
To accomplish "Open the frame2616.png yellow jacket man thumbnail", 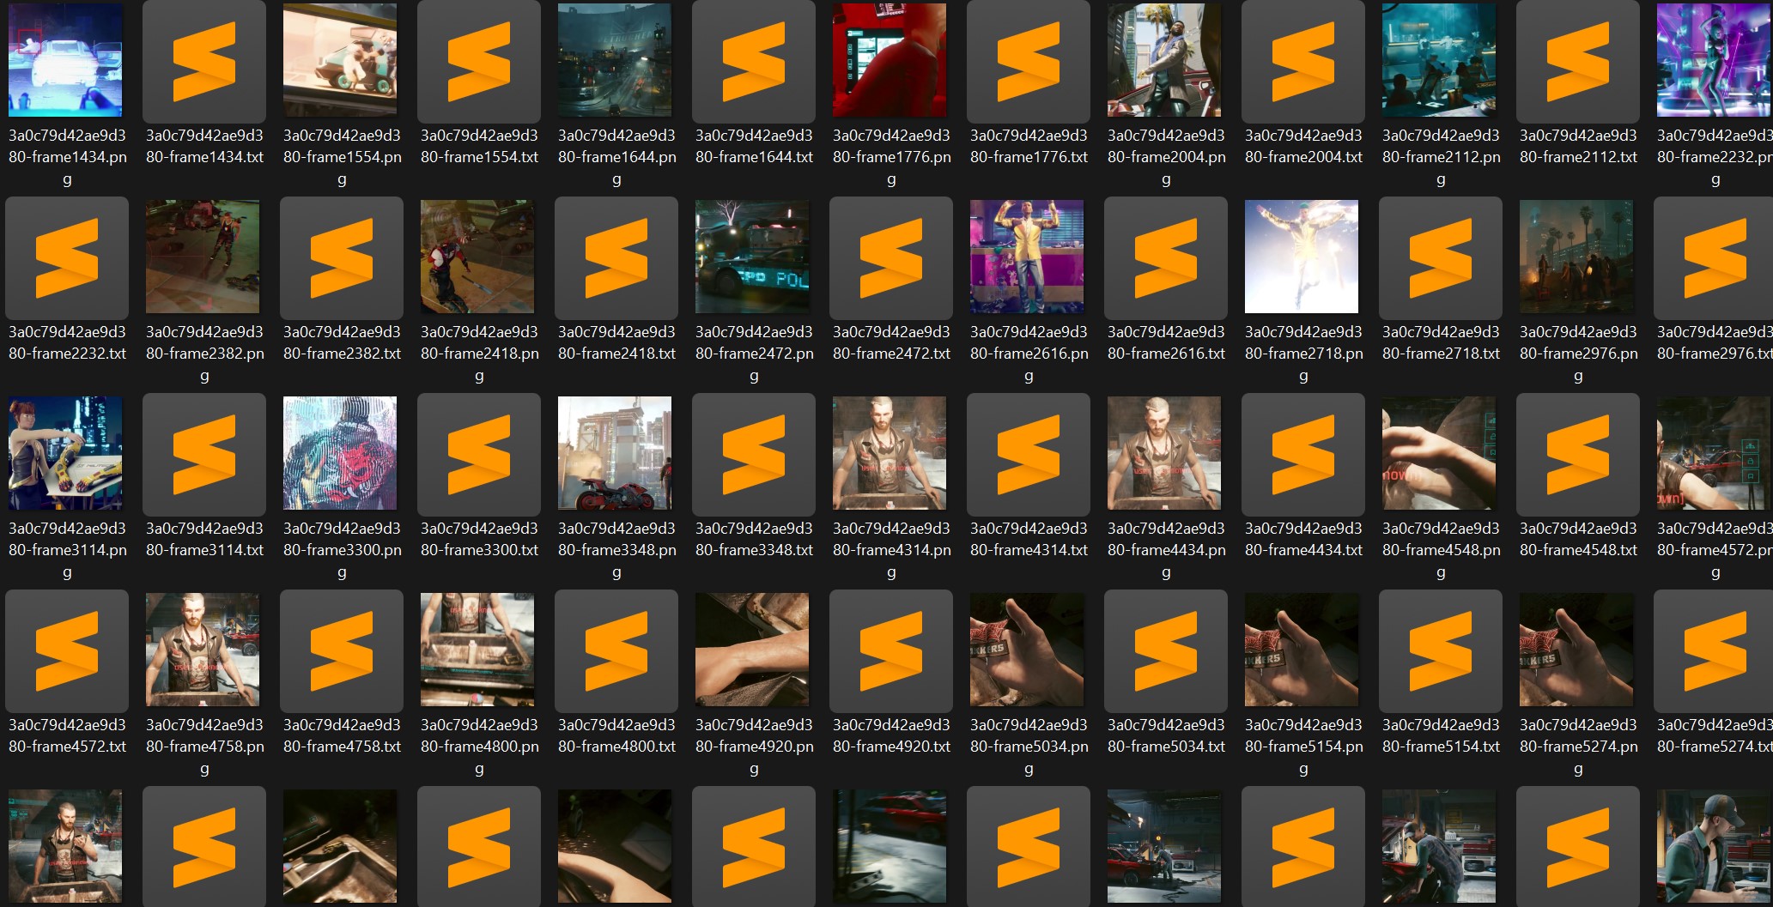I will (1027, 257).
